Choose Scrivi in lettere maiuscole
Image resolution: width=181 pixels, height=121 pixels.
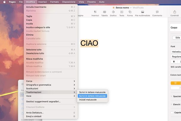[92, 92]
